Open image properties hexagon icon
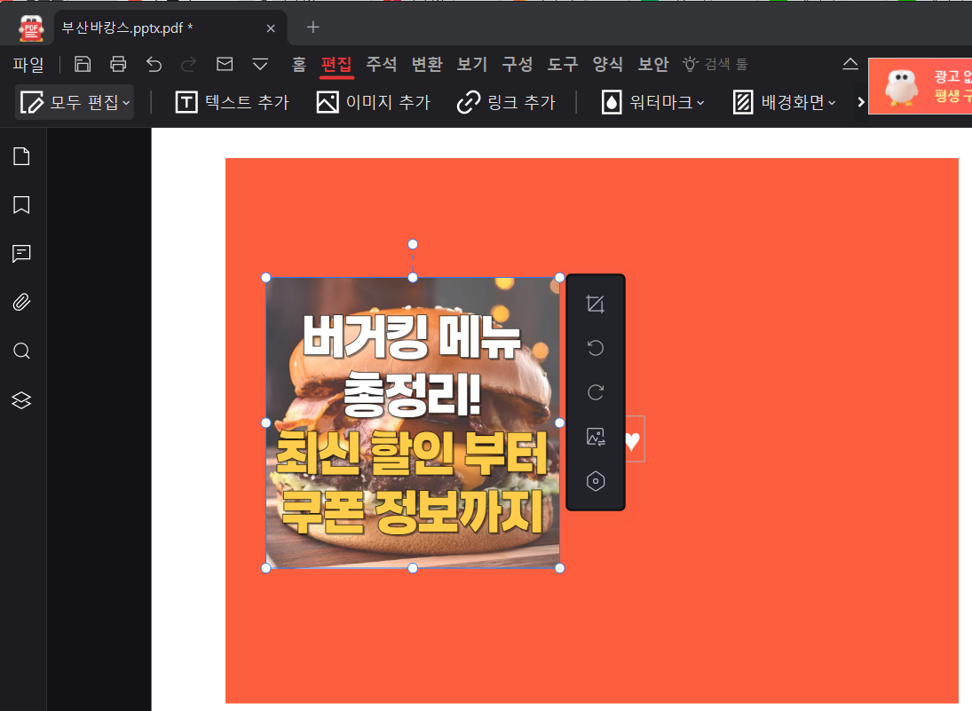This screenshot has height=711, width=972. 595,481
